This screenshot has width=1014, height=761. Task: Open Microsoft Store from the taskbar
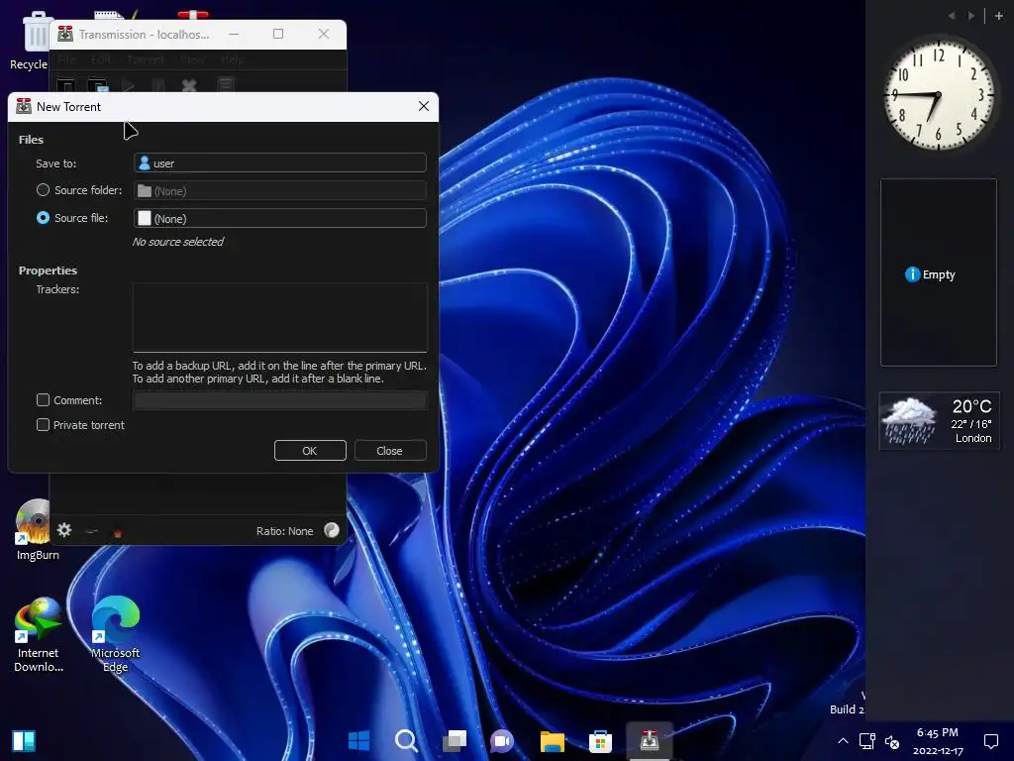point(600,740)
